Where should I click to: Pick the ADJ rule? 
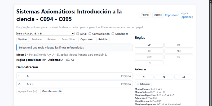pos(179,51)
